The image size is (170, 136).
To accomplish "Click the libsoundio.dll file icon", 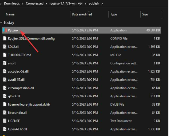I will click(5, 113).
